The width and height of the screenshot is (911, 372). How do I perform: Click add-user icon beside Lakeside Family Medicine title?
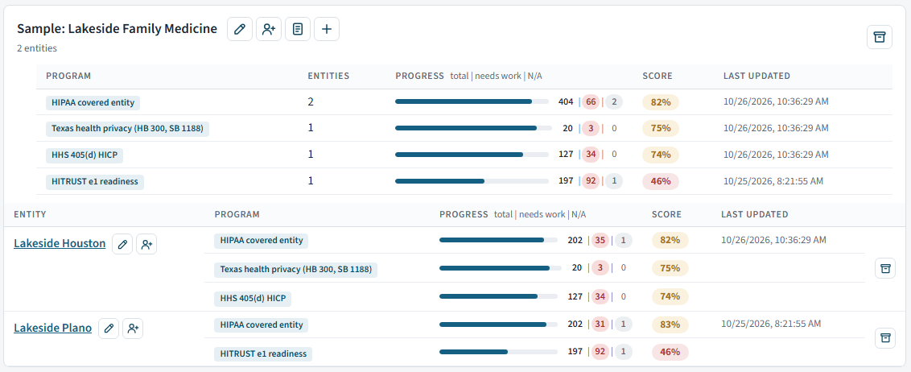269,29
